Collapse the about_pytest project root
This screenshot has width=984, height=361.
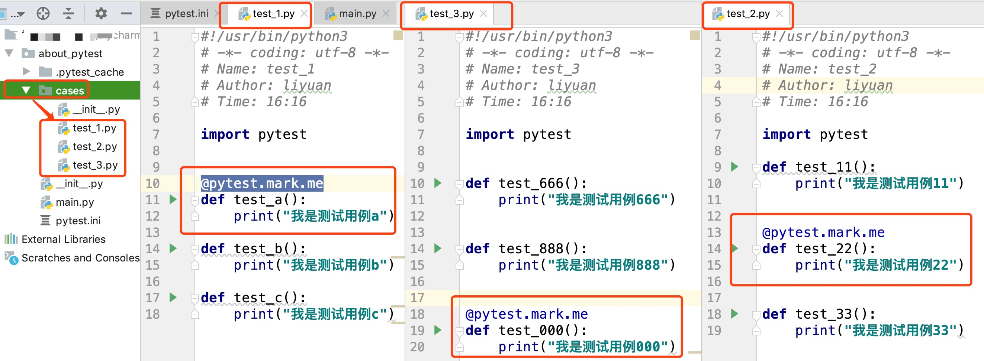tap(9, 53)
